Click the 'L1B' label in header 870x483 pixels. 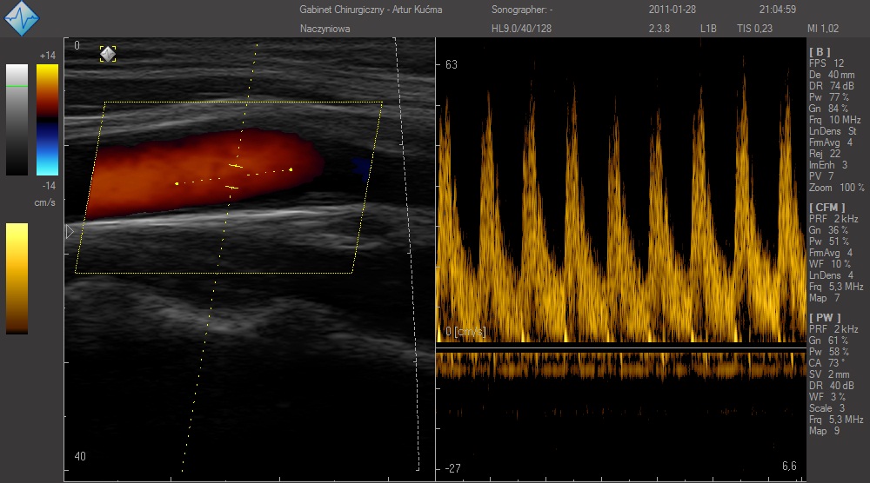click(708, 29)
